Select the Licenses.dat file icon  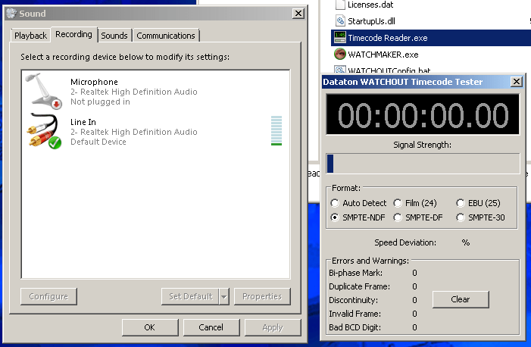tap(339, 5)
